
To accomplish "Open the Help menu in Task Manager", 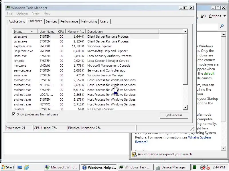I will [x=47, y=13].
